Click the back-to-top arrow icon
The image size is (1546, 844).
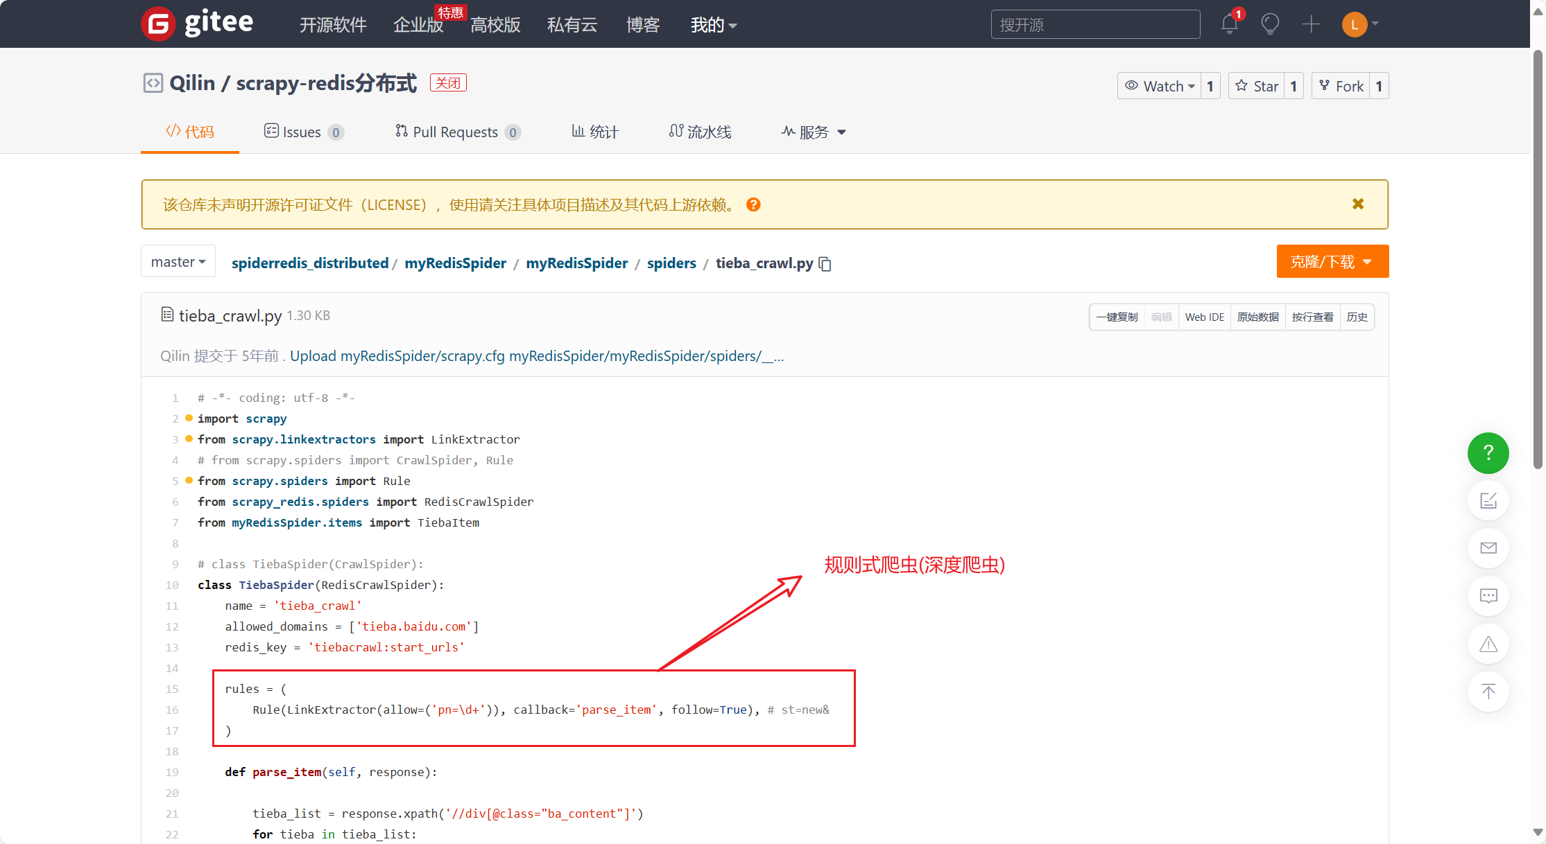point(1488,692)
